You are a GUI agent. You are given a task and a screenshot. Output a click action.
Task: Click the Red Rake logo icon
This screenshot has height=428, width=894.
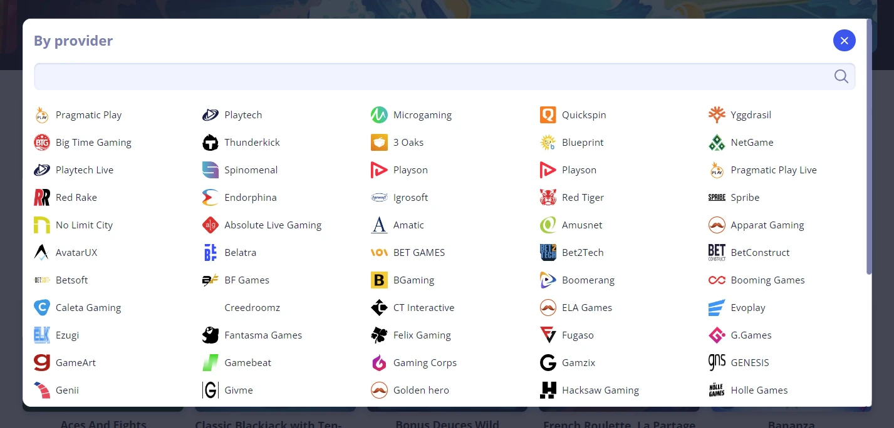click(x=42, y=198)
